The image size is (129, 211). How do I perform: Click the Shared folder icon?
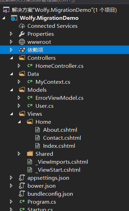point(30,154)
